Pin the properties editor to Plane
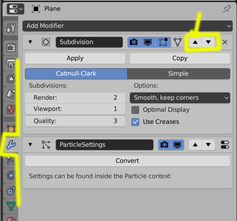 click(x=227, y=9)
